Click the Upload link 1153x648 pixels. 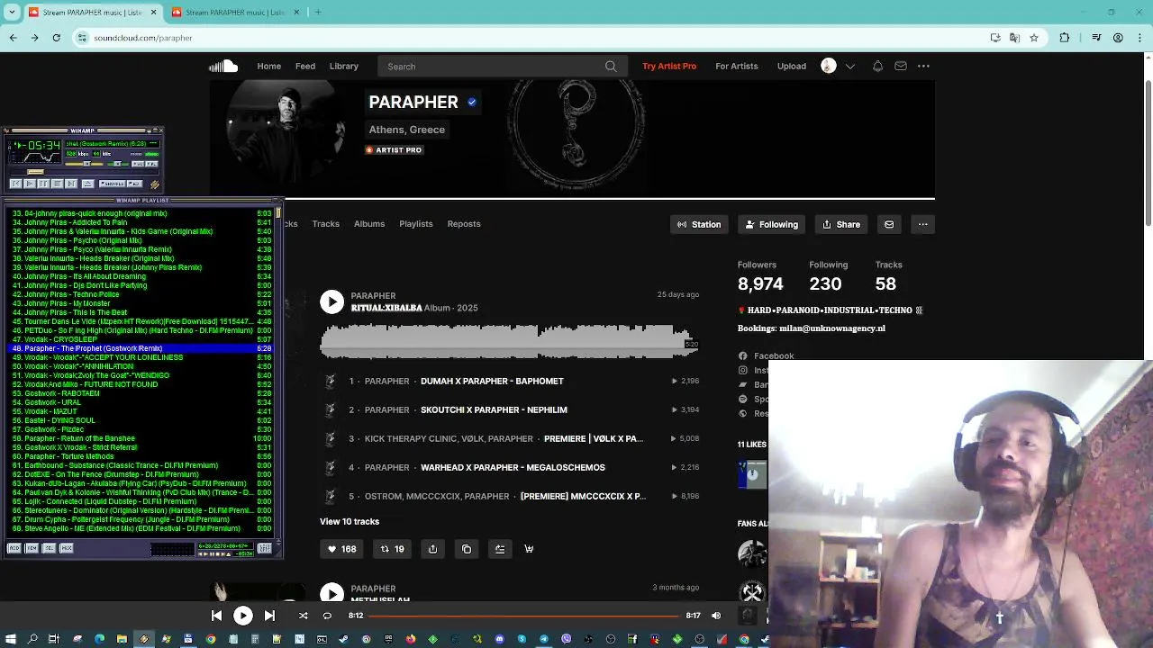point(792,66)
